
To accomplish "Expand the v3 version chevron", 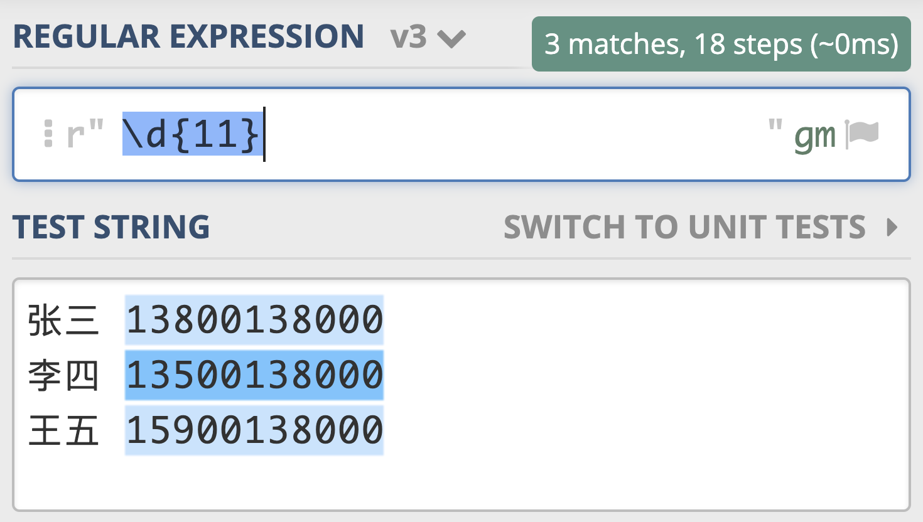I will click(451, 39).
